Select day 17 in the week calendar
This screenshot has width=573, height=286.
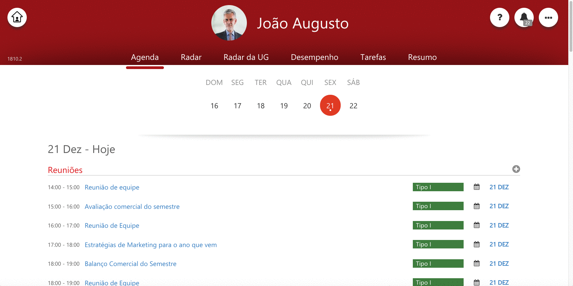(237, 106)
